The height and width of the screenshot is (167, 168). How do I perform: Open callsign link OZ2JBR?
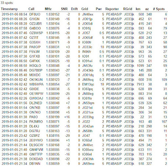coord(35,24)
